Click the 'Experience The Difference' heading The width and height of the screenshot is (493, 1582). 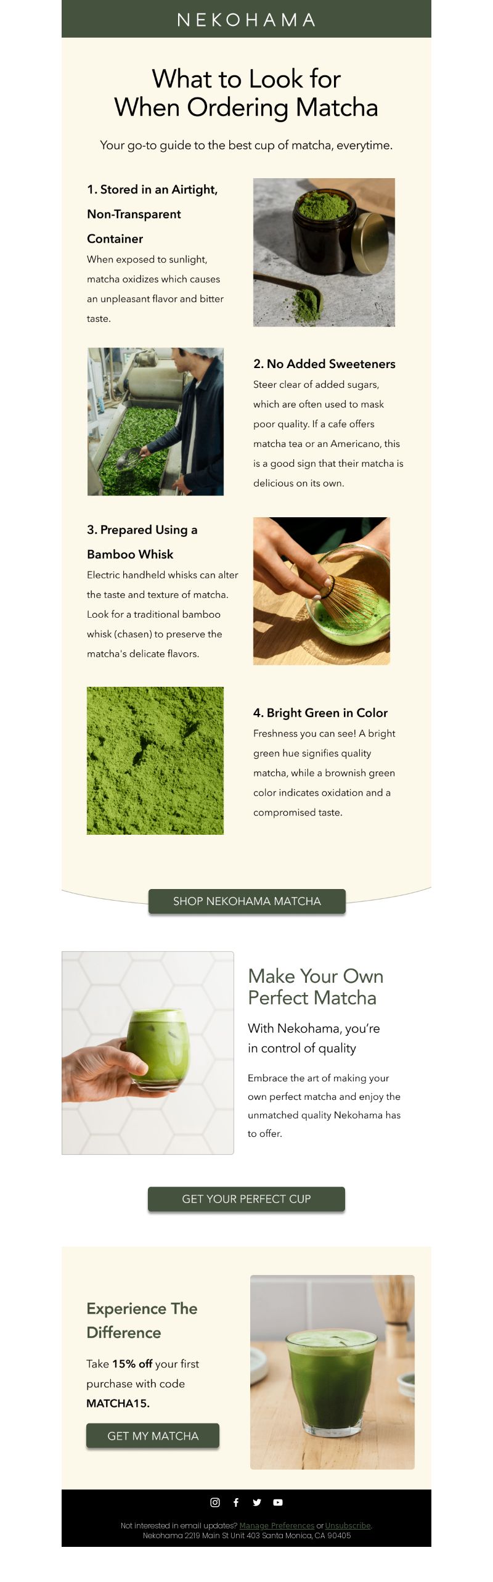point(142,1321)
